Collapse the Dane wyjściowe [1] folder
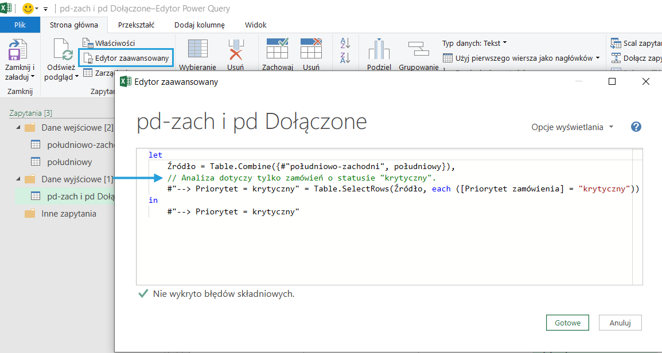 click(17, 179)
